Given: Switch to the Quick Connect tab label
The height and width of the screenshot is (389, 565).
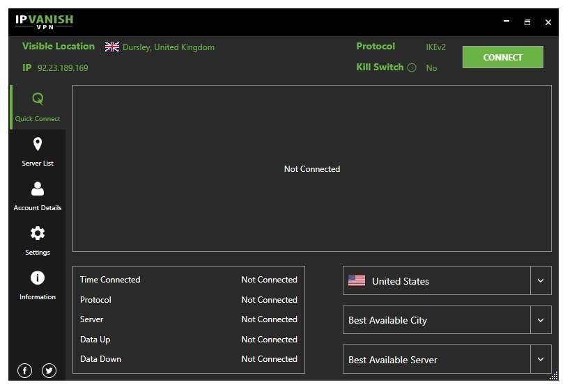Looking at the screenshot, I should [x=38, y=119].
